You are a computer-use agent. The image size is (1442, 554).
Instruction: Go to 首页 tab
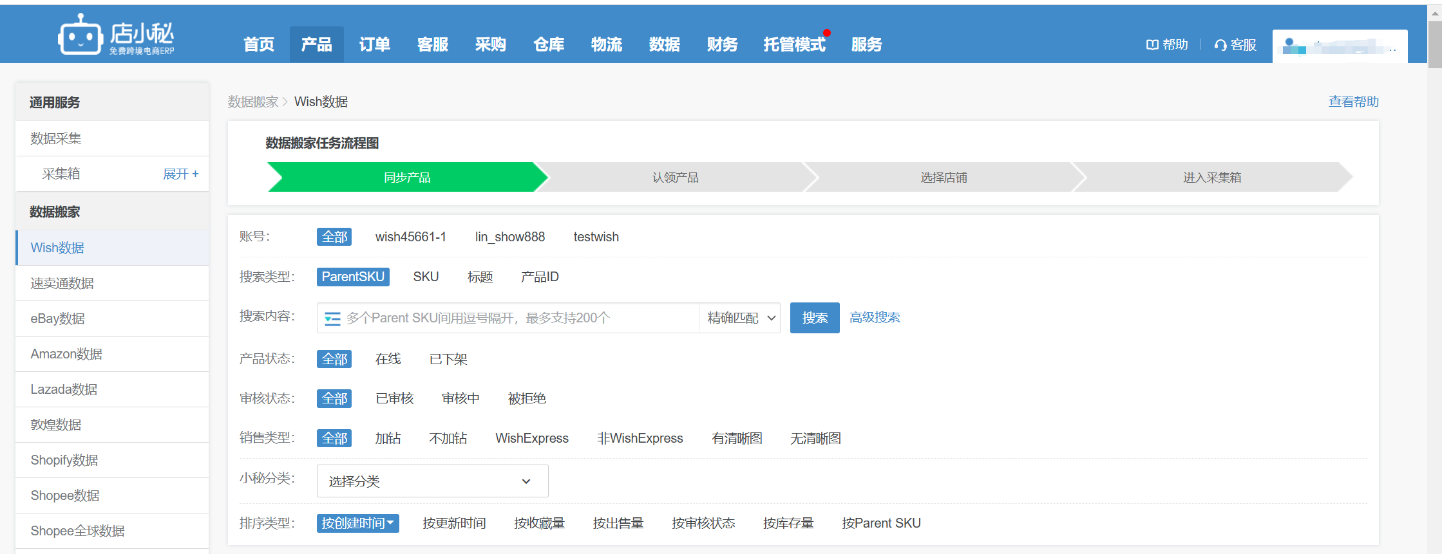[259, 44]
